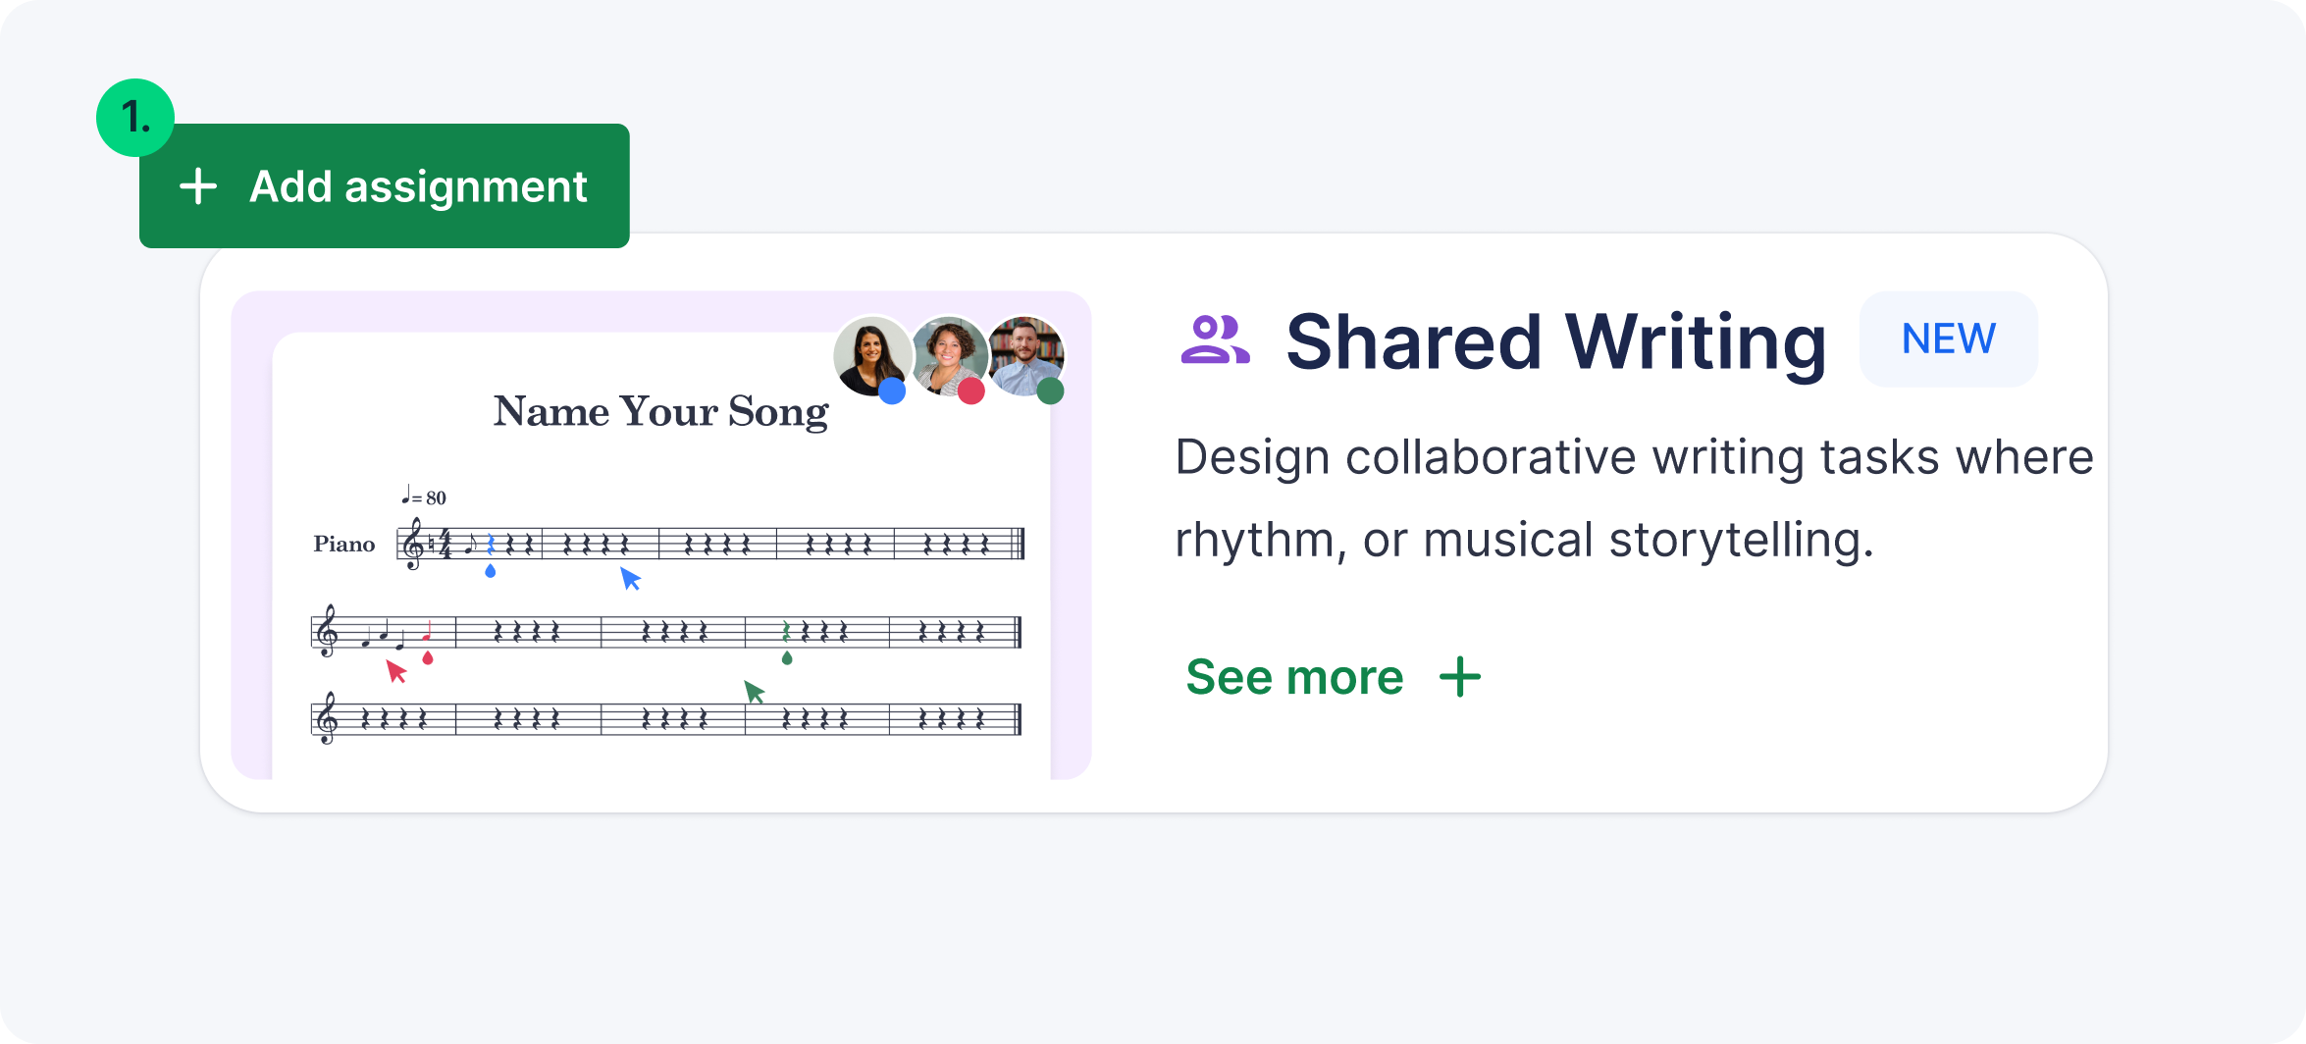Select the middle collaborator avatar with red dot
Screen dimensions: 2306x1044
(949, 357)
